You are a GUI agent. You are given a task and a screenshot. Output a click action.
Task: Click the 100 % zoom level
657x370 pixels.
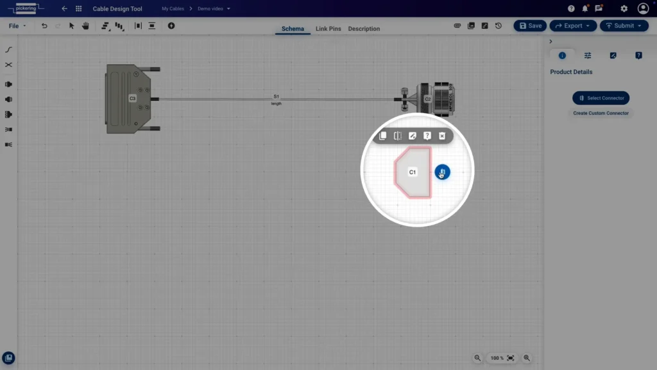point(497,358)
